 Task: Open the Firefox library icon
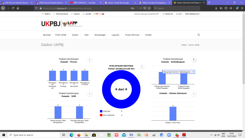[221, 8]
